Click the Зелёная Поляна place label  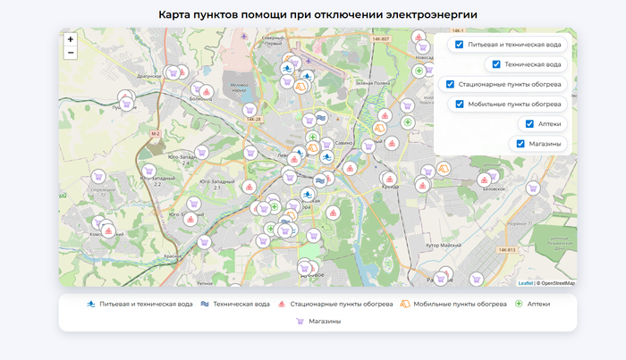[373, 83]
